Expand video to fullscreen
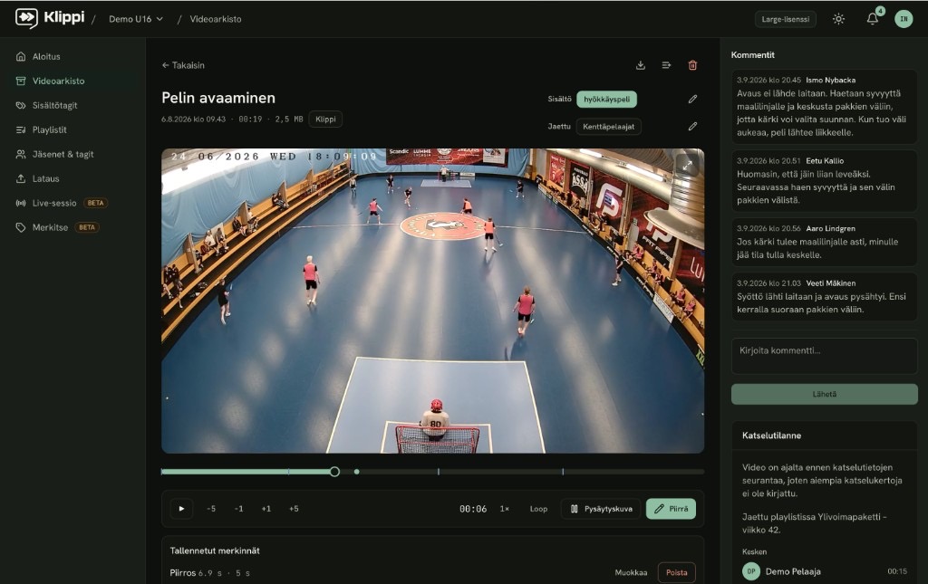 [687, 166]
